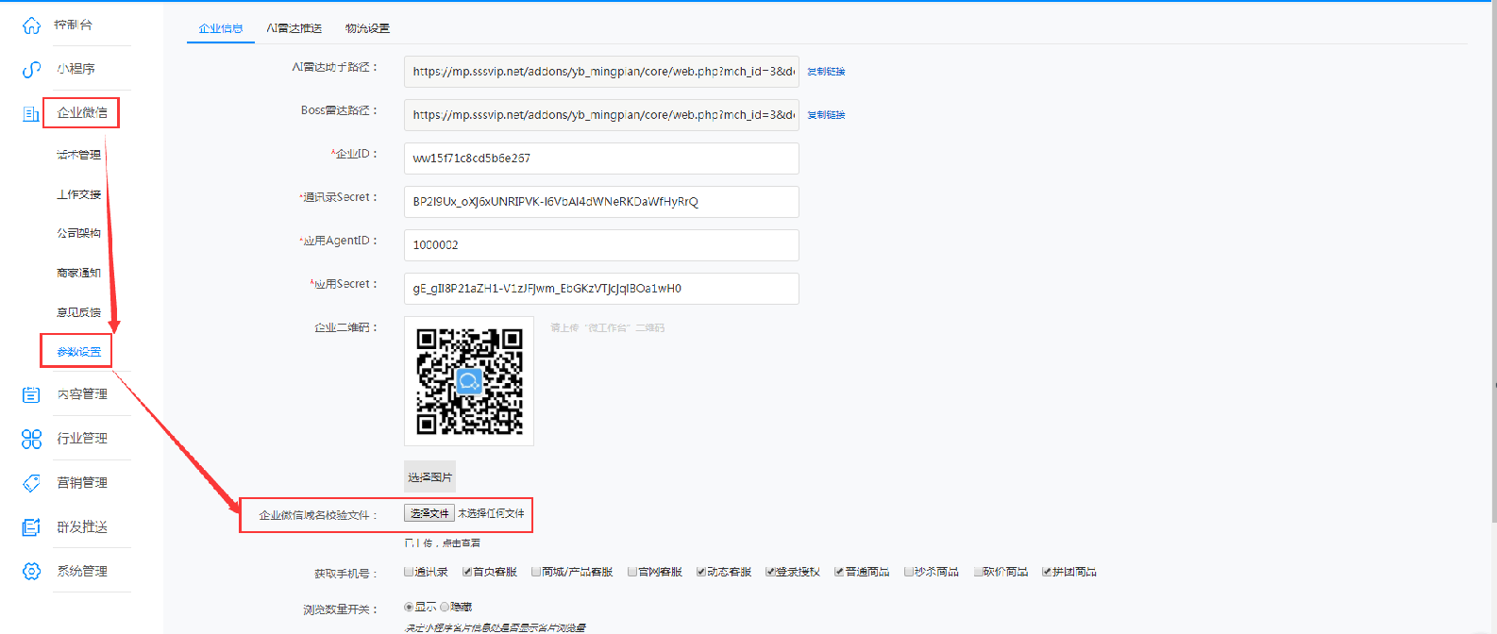Click the Boss雷达路径 URL field
Viewport: 1497px width, 634px height.
[x=601, y=115]
